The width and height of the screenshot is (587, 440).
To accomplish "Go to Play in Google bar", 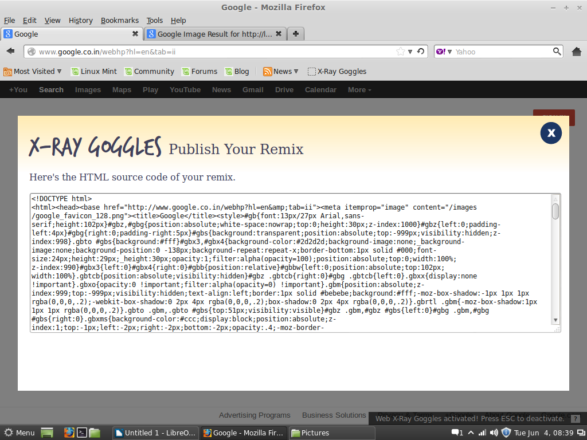I will point(151,90).
